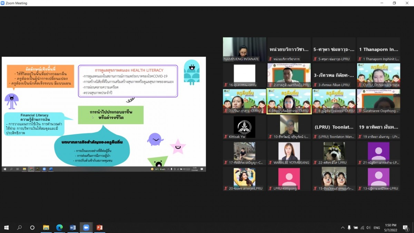Screen dimensions: 414x233
Task: Open the clock showing 1:50 PM
Action: tap(391, 227)
